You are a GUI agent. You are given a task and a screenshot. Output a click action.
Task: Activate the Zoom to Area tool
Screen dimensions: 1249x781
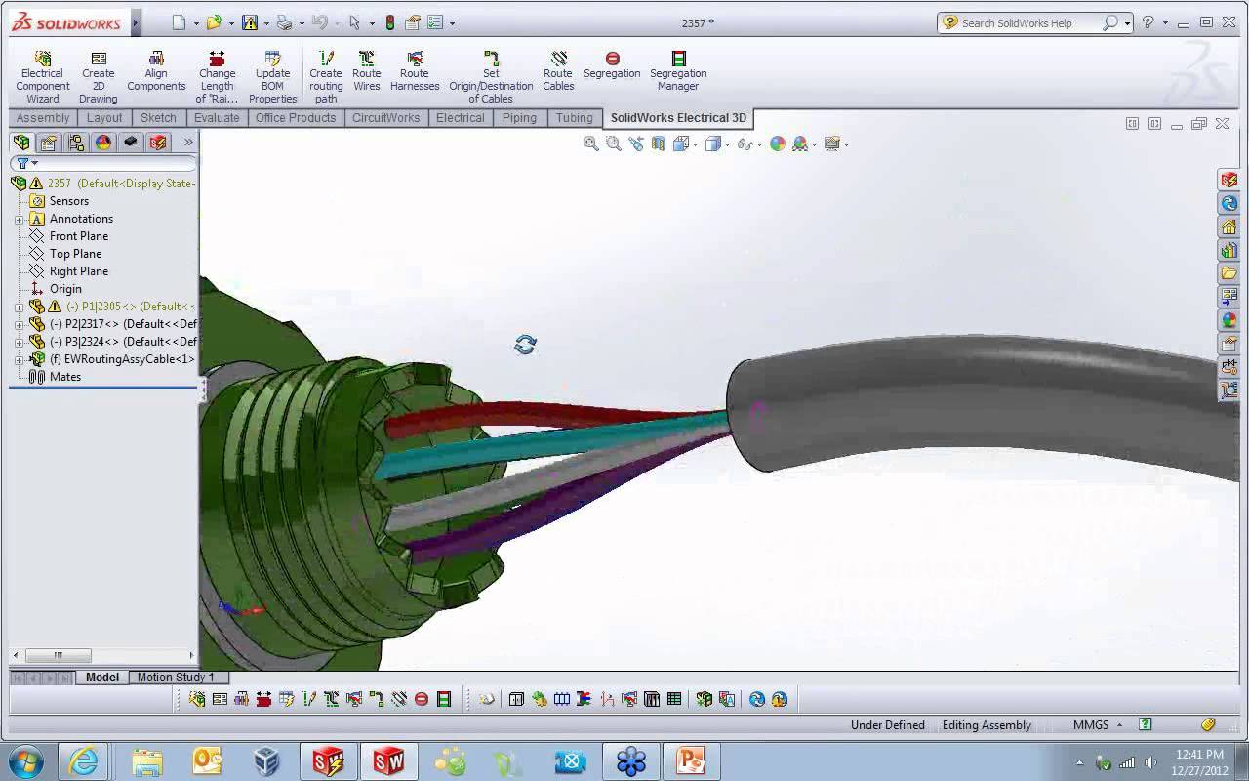[x=612, y=144]
